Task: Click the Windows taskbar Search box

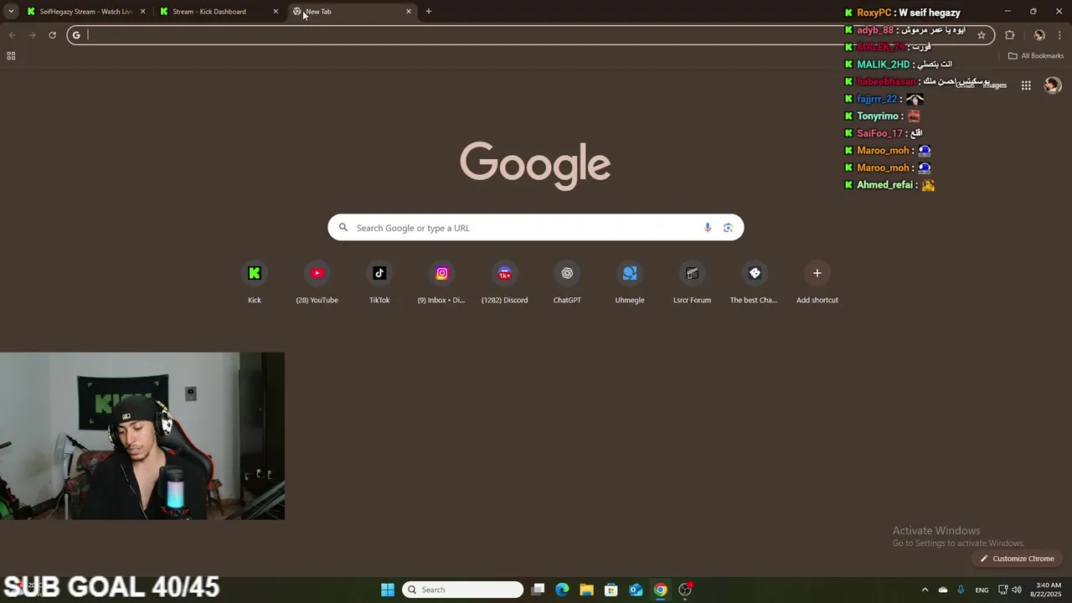Action: (x=463, y=590)
